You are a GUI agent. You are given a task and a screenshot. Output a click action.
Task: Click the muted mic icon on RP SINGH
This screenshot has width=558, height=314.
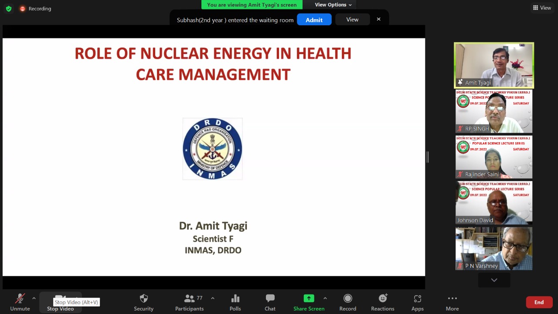click(460, 129)
